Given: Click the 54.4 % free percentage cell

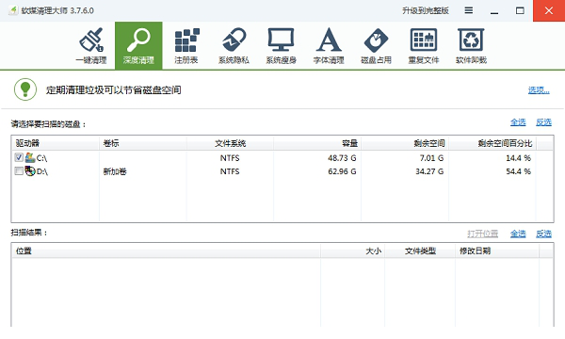Looking at the screenshot, I should 519,171.
